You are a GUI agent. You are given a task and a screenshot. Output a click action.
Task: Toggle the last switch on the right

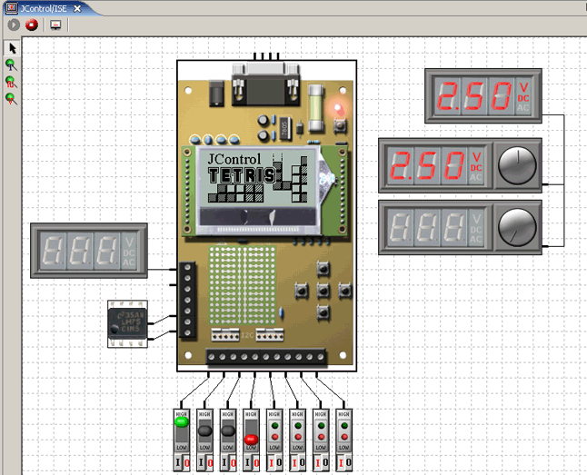click(x=346, y=433)
